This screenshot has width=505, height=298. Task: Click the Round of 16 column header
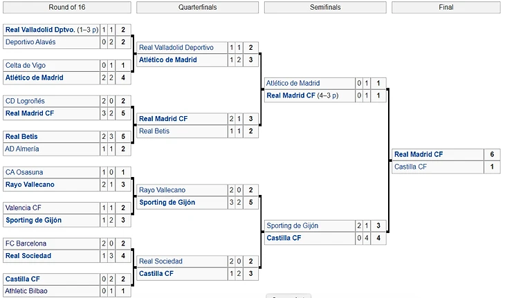click(x=68, y=8)
